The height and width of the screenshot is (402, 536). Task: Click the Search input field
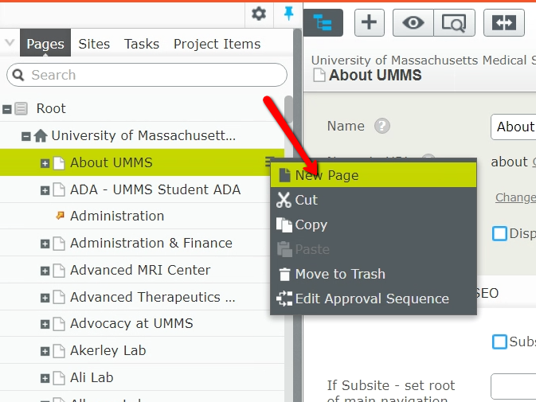point(147,75)
